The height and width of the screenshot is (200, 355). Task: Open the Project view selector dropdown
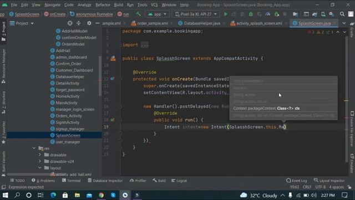point(22,23)
